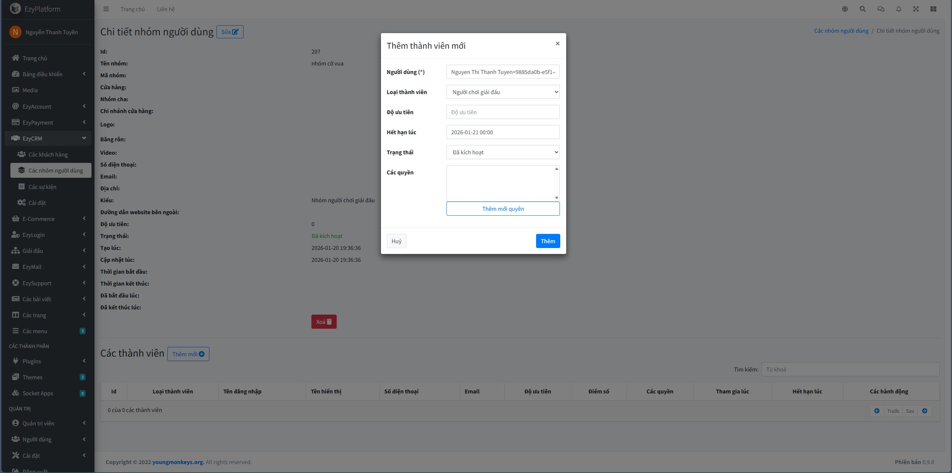Open the Loại thành viên dropdown
The image size is (952, 473).
[503, 92]
